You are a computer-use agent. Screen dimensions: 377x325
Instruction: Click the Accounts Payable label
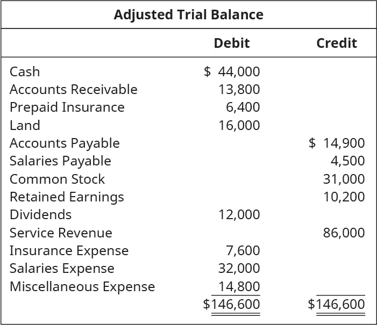click(x=65, y=143)
